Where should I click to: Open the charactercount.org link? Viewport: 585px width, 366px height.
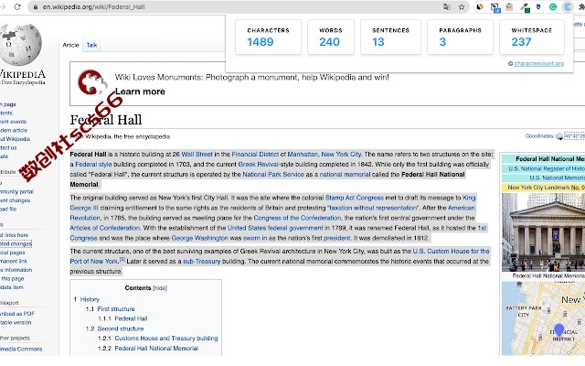(539, 63)
